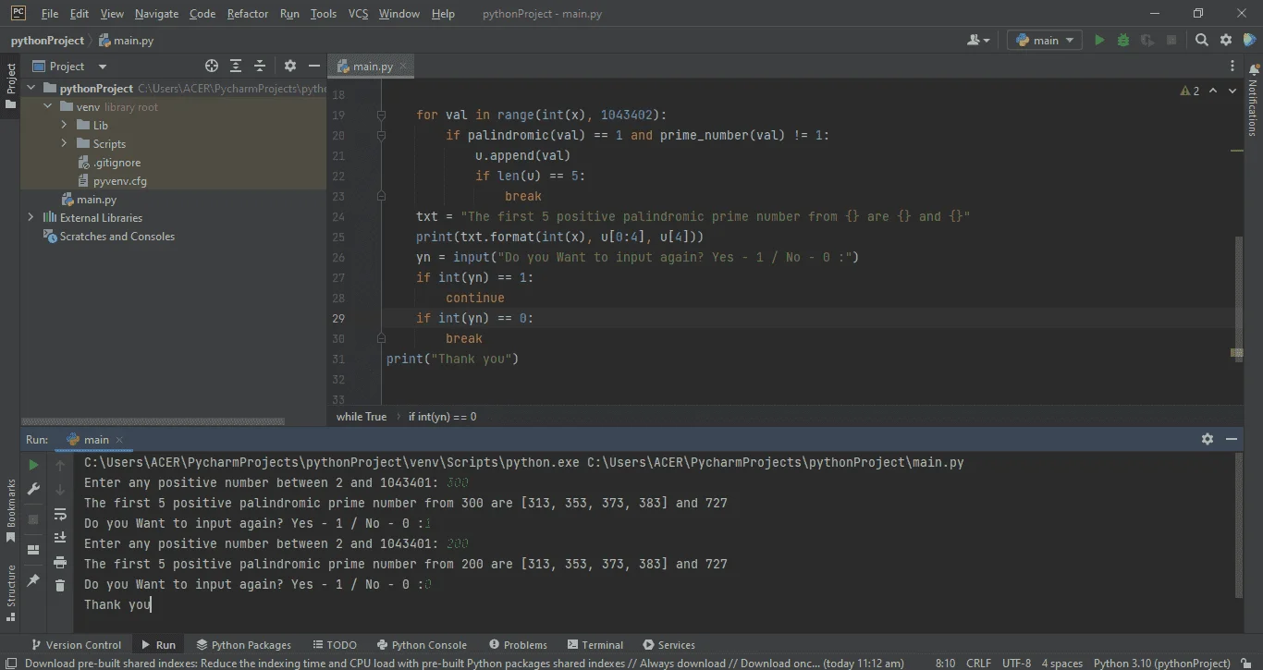Start debugging with the bug icon
1263x670 pixels.
pyautogui.click(x=1123, y=40)
